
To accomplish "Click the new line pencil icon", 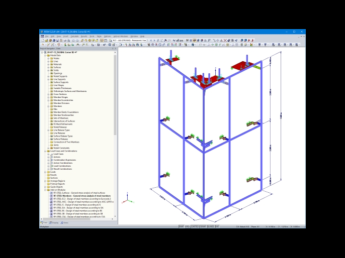I will point(48,45).
